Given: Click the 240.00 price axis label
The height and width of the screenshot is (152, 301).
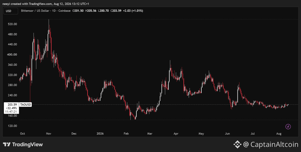Looking at the screenshot, I should click(x=13, y=95).
